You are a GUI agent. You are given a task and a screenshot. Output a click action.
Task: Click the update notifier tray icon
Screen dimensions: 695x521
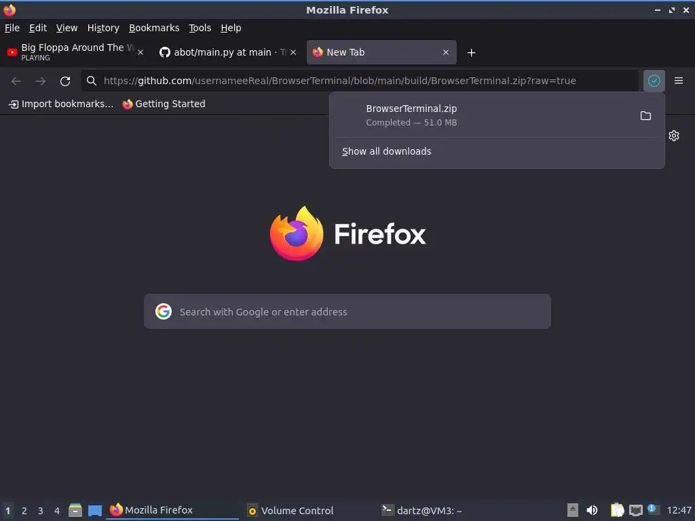coord(654,509)
